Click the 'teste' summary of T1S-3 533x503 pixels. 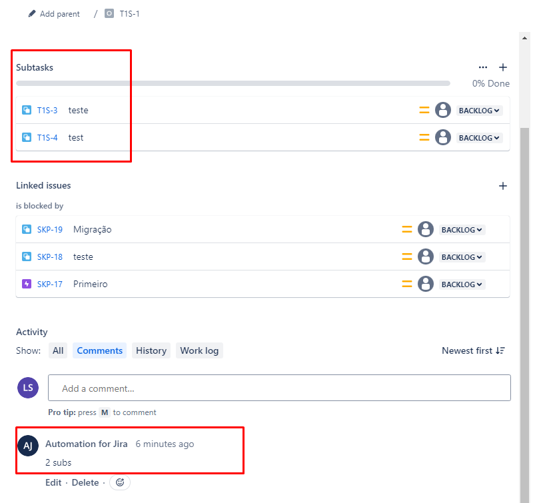click(78, 110)
